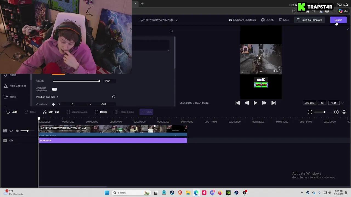Click the Export button
This screenshot has width=351, height=197.
(x=338, y=20)
